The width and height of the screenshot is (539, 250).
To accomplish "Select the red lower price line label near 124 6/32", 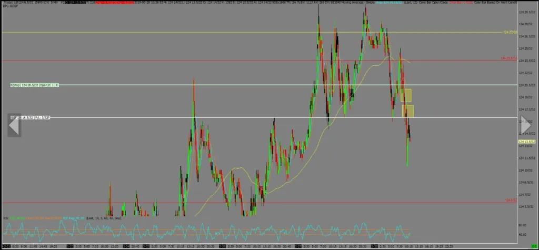I will [x=511, y=200].
